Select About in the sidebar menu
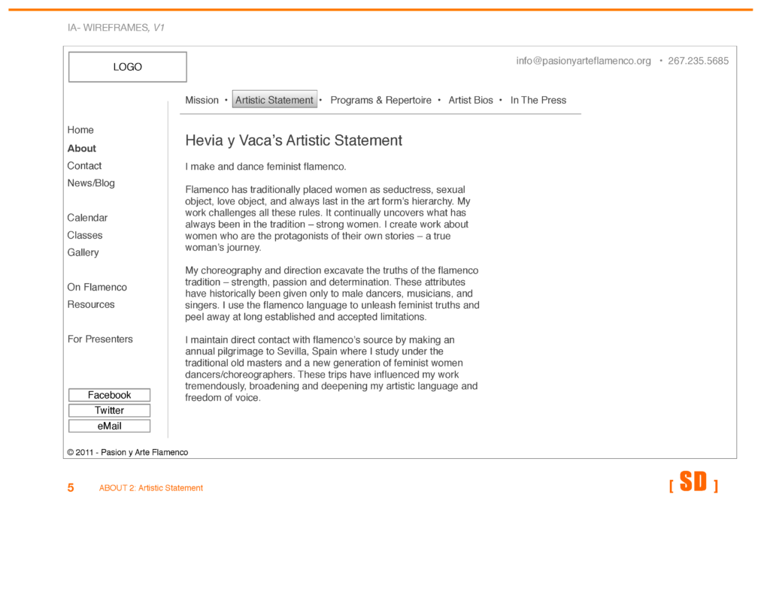The width and height of the screenshot is (770, 594). [x=82, y=149]
